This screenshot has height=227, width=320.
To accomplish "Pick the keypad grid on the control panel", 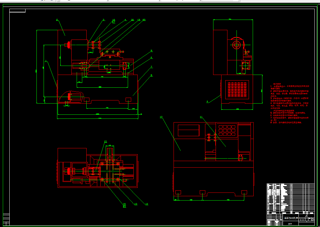I will (x=227, y=130).
